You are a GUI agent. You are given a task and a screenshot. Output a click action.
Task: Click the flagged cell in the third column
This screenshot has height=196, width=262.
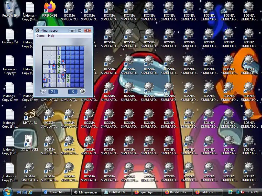[x=54, y=67]
